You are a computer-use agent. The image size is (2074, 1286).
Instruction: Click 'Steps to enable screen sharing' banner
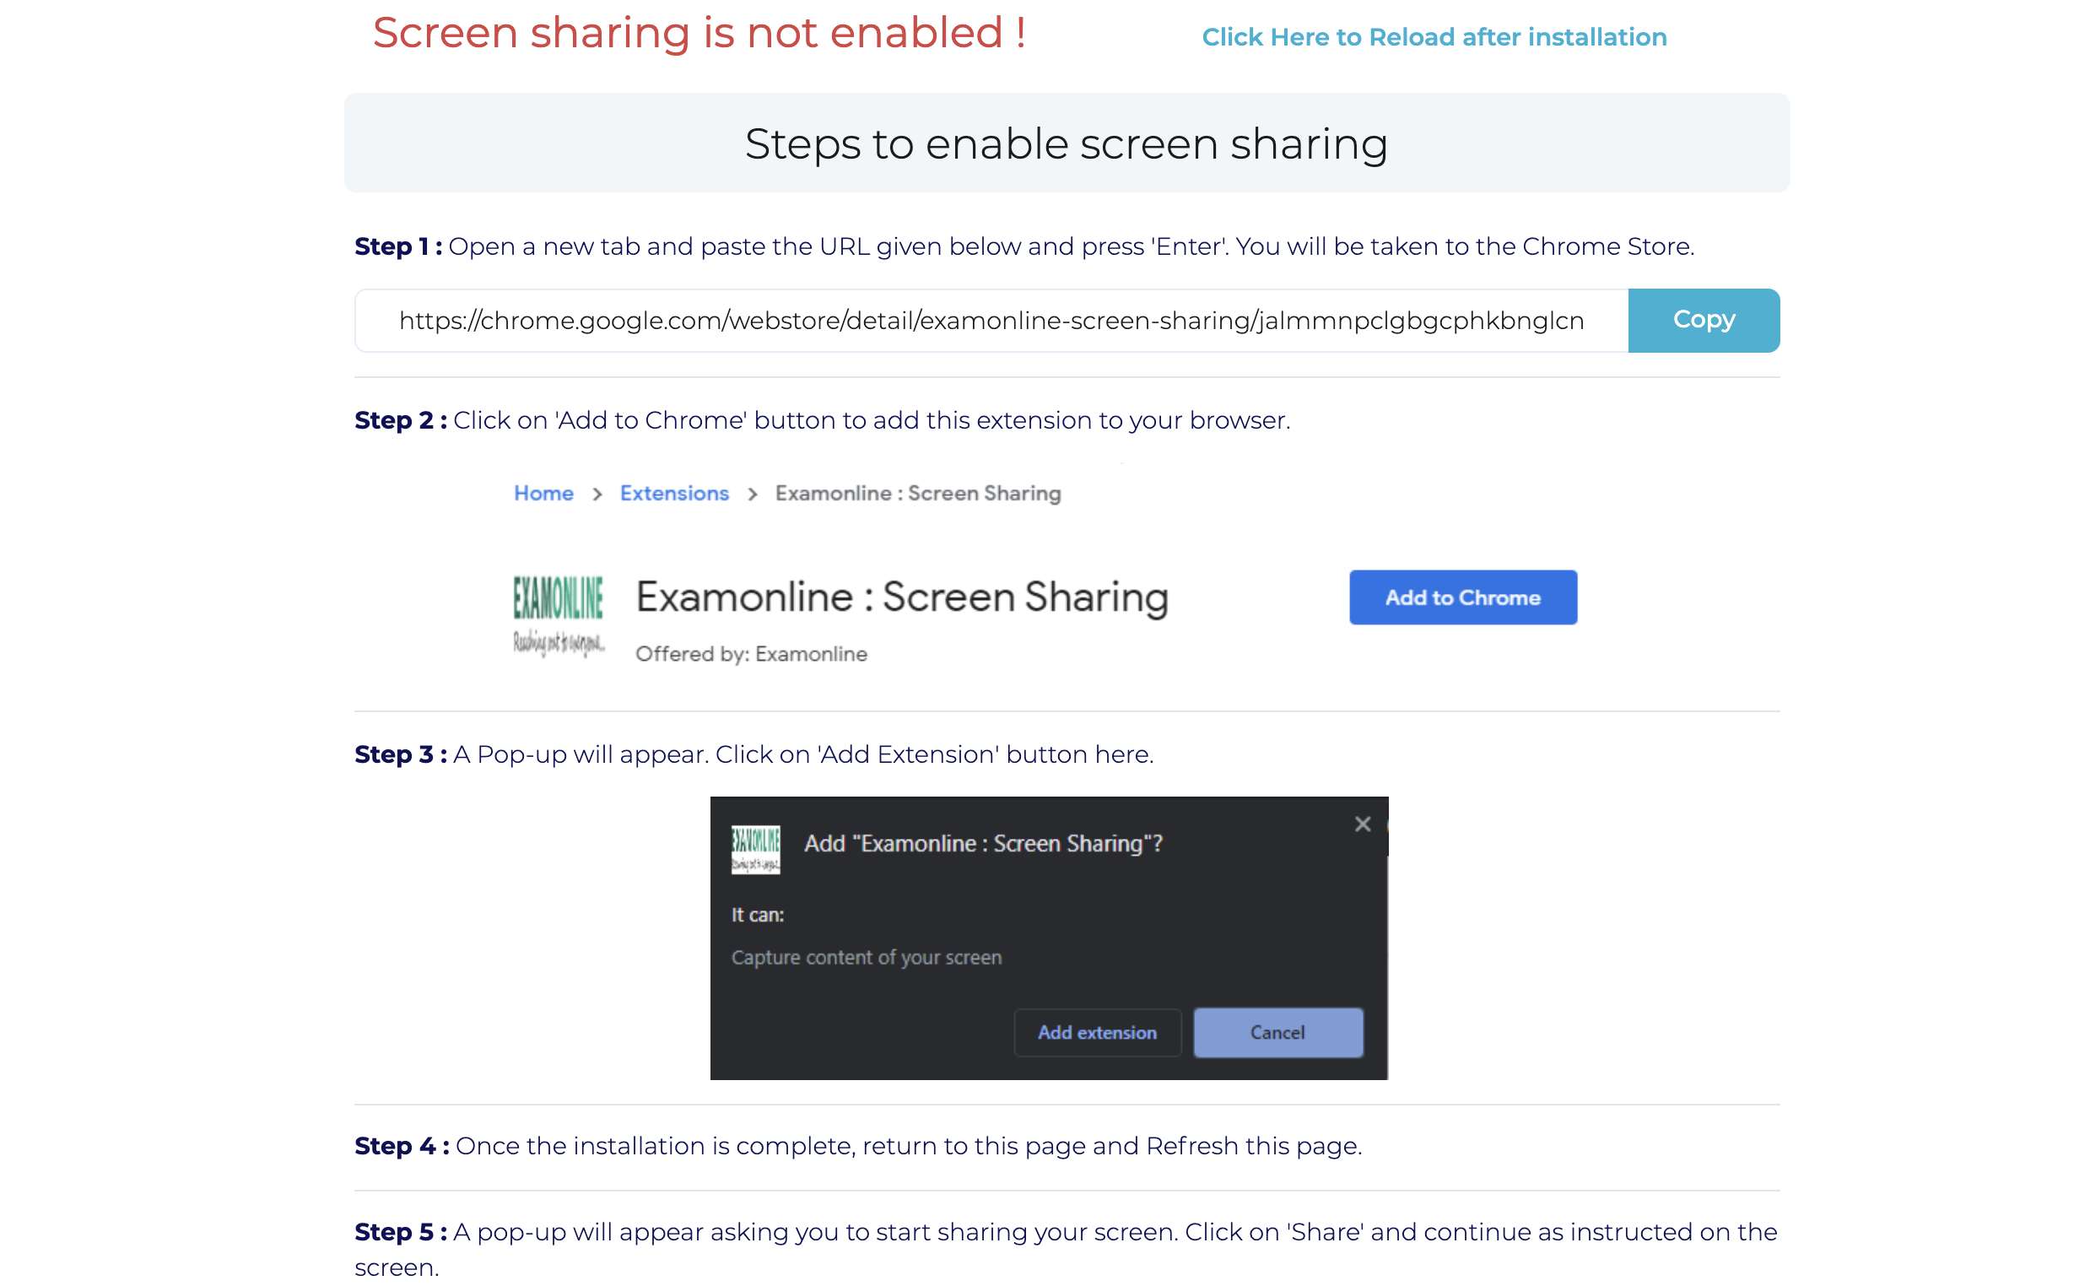tap(1067, 143)
